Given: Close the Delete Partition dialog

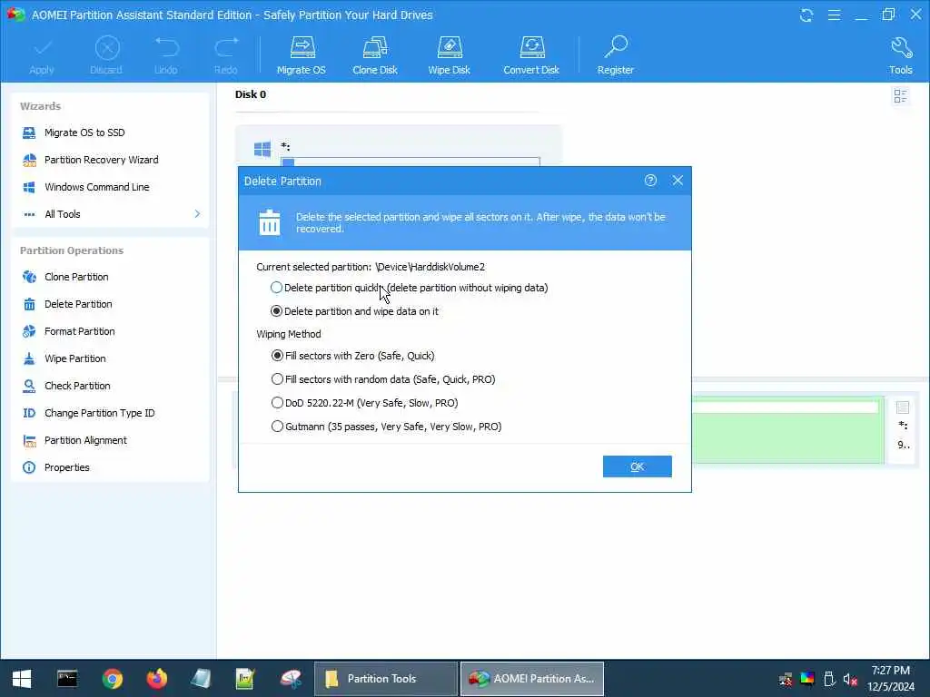Looking at the screenshot, I should click(678, 181).
